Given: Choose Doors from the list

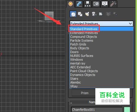Looking at the screenshot, I should click(102, 52).
